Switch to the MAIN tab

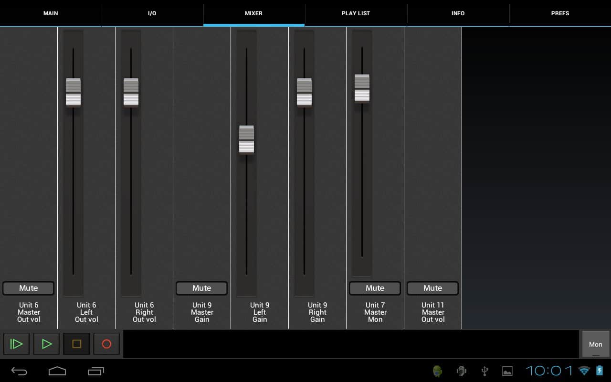pyautogui.click(x=51, y=13)
